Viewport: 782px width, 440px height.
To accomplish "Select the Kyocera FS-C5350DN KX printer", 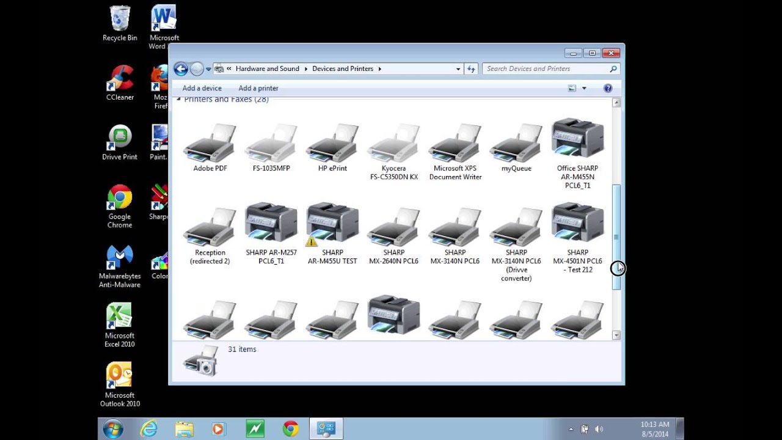I will tap(394, 152).
